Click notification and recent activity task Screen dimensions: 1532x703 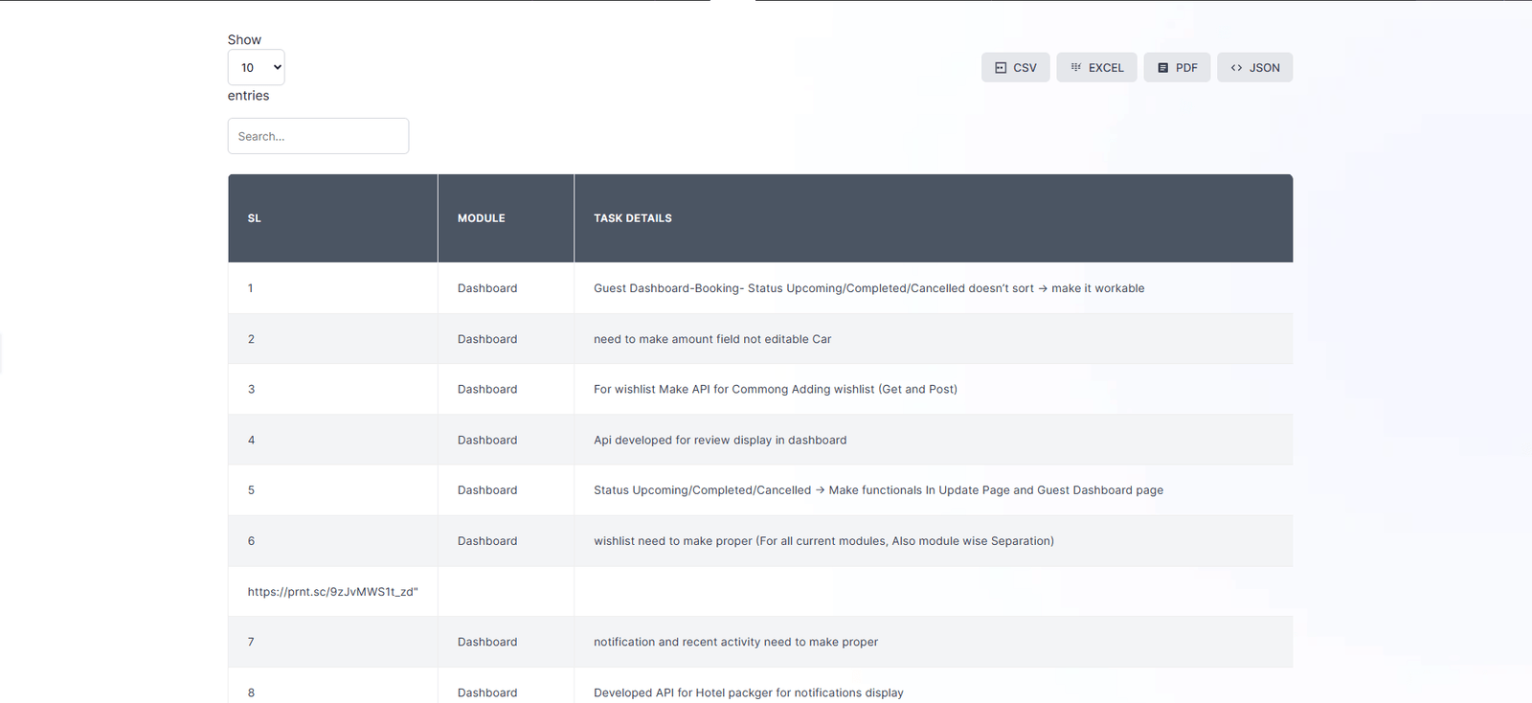click(735, 642)
